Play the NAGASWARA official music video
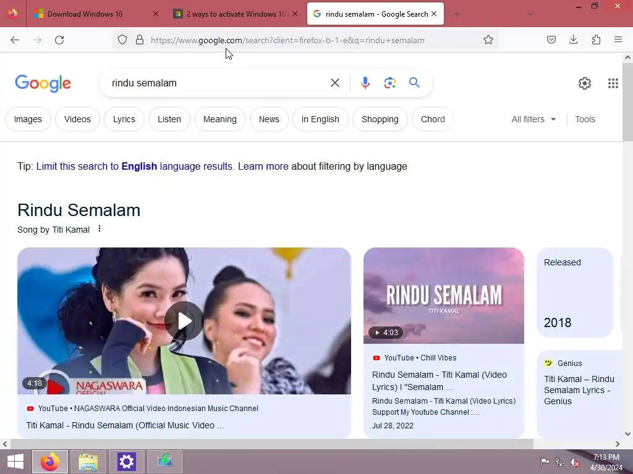633x474 pixels. tap(184, 321)
